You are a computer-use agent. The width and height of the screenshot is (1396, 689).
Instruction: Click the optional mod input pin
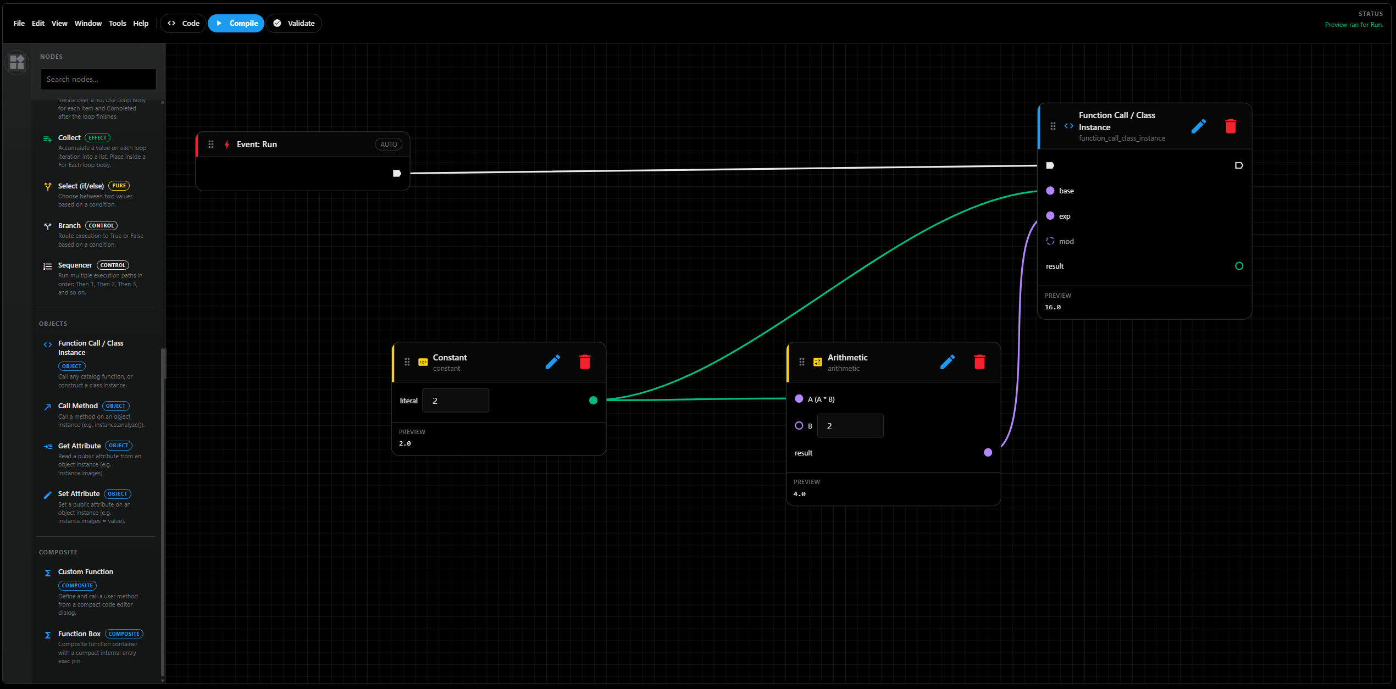point(1050,241)
